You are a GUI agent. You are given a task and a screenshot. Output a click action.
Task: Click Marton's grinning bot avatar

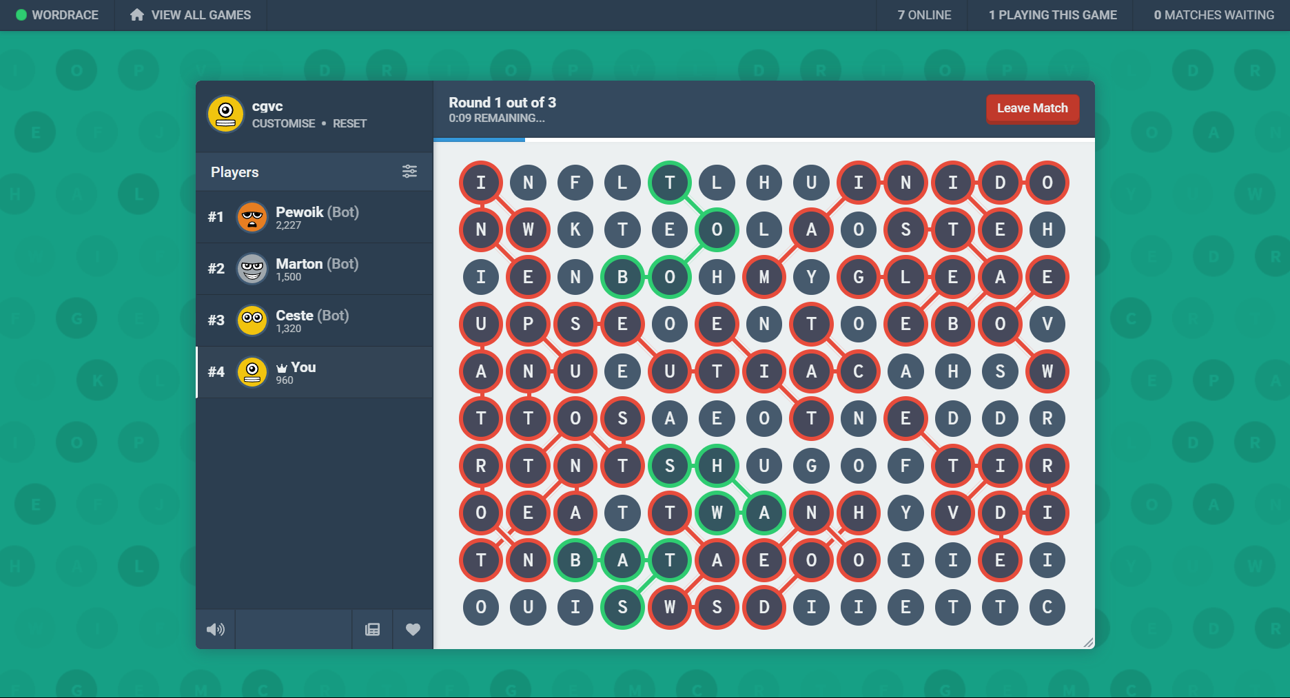click(252, 269)
